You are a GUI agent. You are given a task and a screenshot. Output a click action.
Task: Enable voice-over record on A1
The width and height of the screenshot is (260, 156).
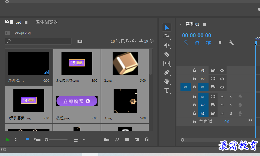coord(240,97)
